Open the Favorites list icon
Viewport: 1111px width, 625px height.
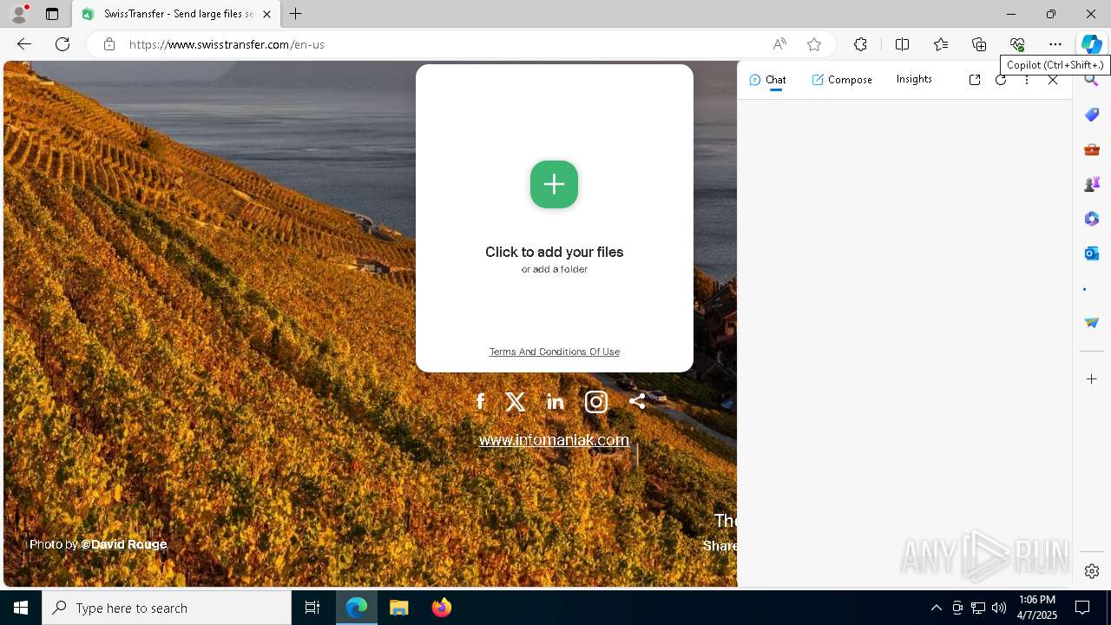point(941,44)
